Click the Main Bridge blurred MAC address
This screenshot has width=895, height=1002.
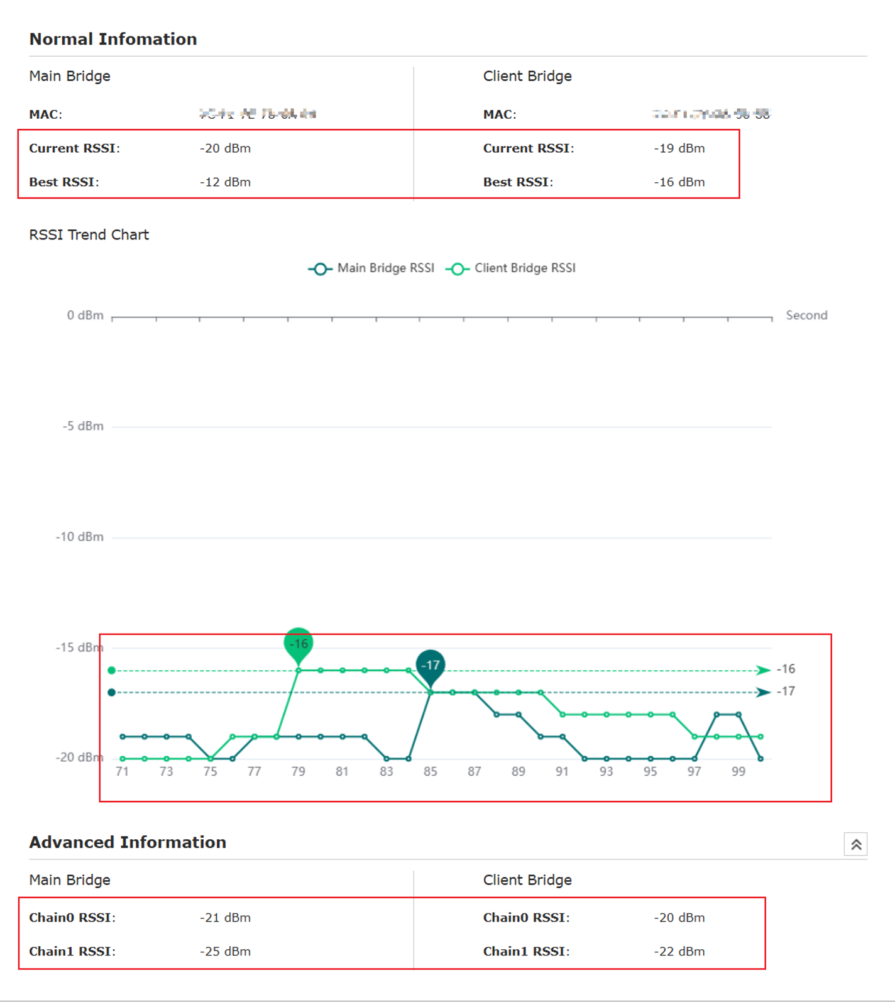click(258, 114)
